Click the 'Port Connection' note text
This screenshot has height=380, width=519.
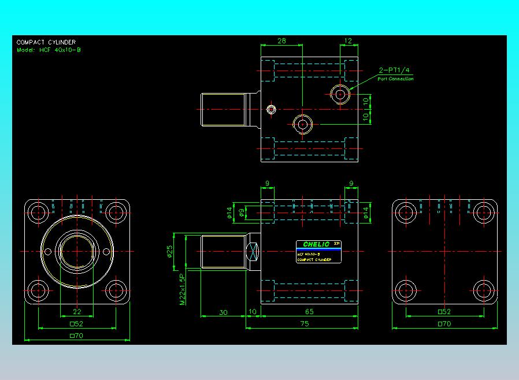395,79
